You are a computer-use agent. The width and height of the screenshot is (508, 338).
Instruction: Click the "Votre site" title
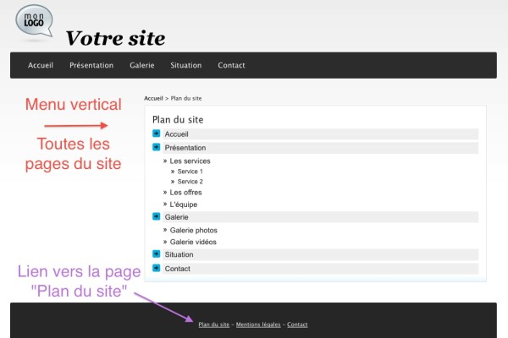point(116,39)
